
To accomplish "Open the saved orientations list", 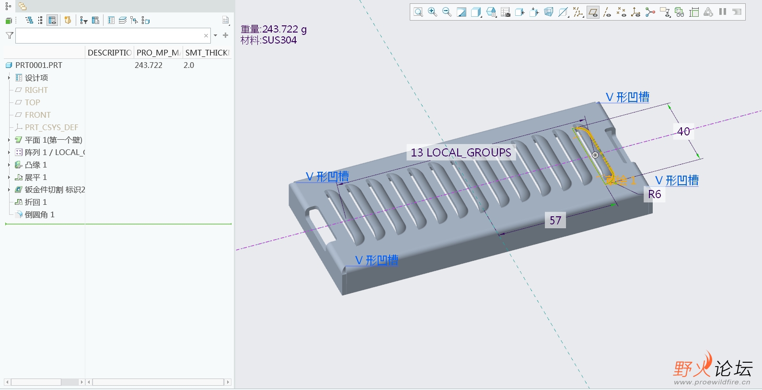I will click(x=491, y=12).
